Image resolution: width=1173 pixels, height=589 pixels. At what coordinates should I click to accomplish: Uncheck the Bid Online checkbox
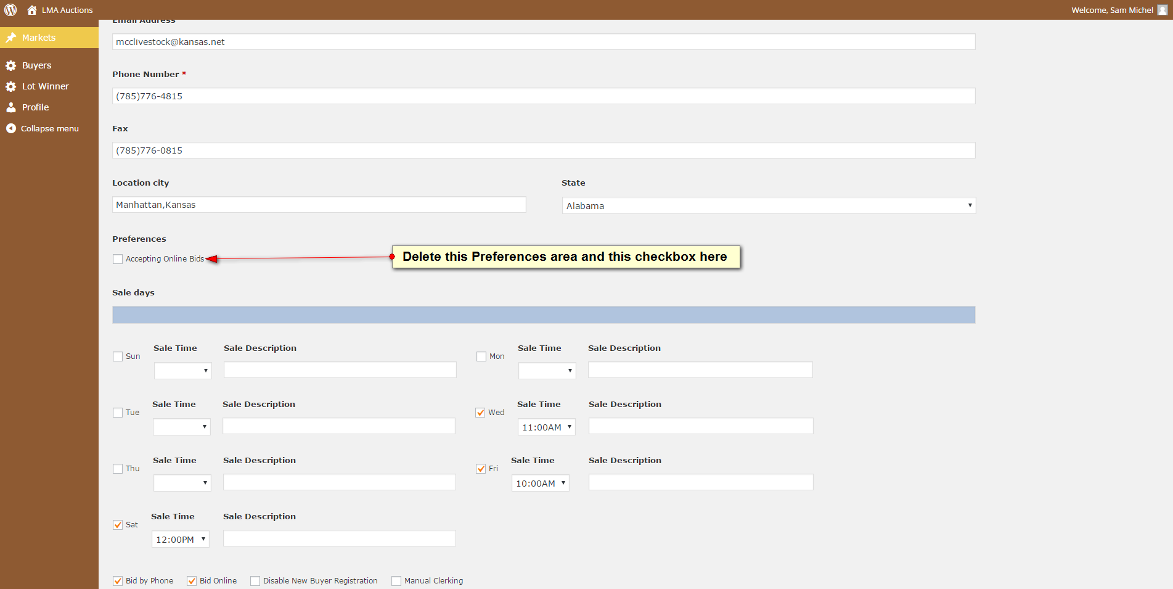[192, 581]
